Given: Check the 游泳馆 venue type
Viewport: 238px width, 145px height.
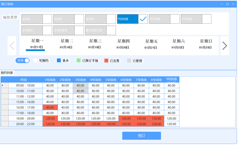Looking at the screenshot, I should (x=47, y=19).
